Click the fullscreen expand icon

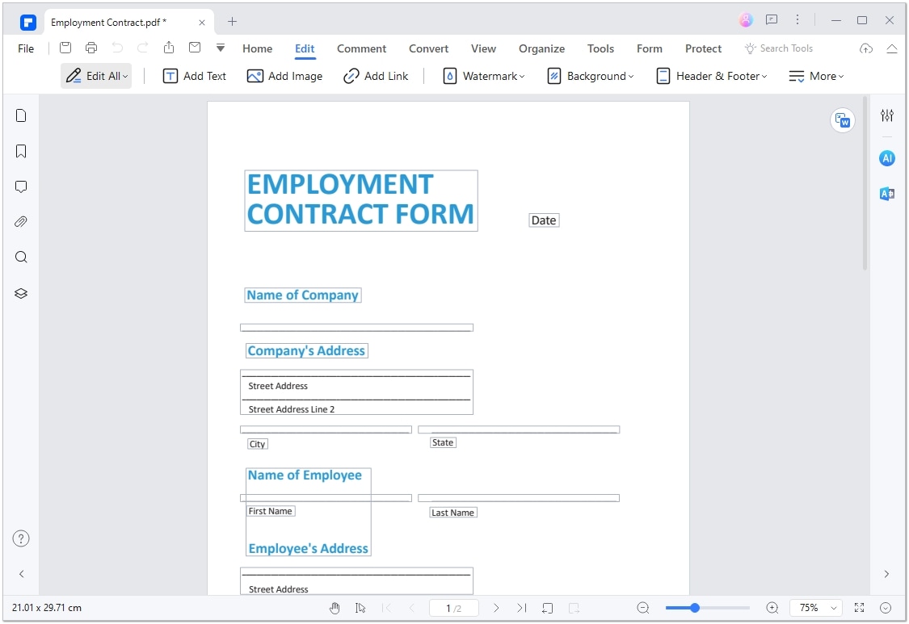point(859,608)
